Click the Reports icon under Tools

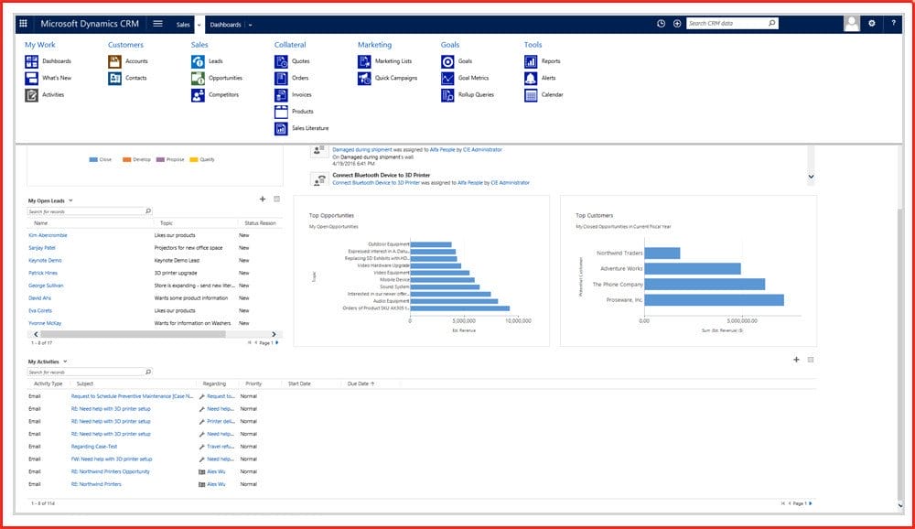(x=532, y=61)
